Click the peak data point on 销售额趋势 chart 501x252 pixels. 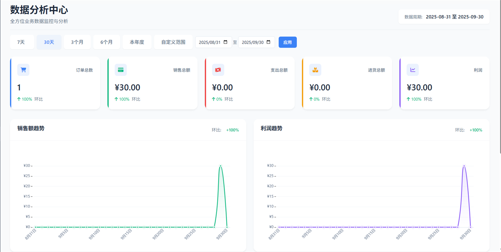click(220, 166)
